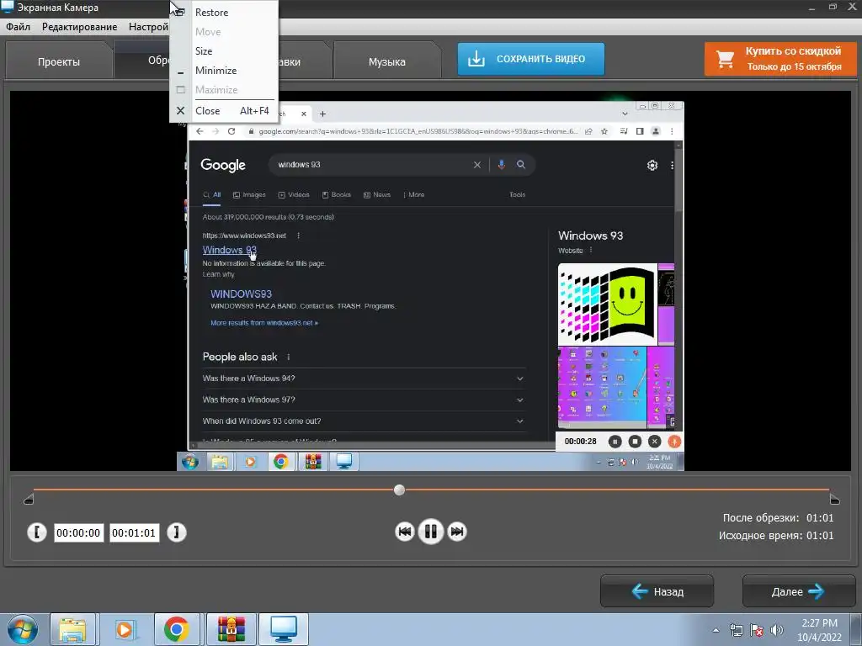Click the playhead knob on the timeline
Viewport: 862px width, 646px height.
click(400, 490)
